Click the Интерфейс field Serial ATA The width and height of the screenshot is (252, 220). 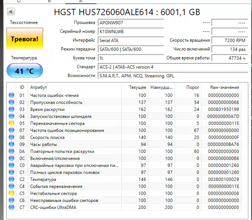click(x=131, y=40)
